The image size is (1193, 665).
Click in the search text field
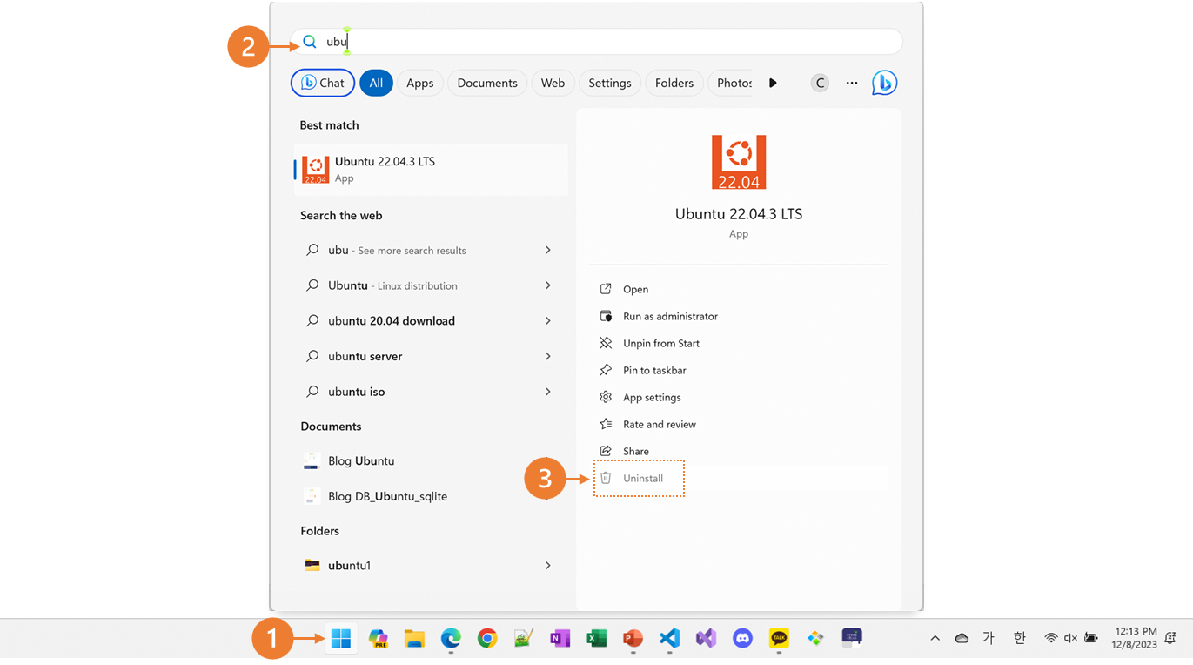[597, 42]
